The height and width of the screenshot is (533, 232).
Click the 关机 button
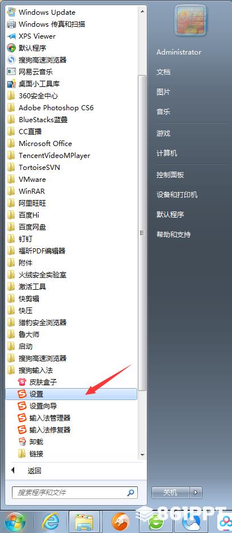coord(170,492)
